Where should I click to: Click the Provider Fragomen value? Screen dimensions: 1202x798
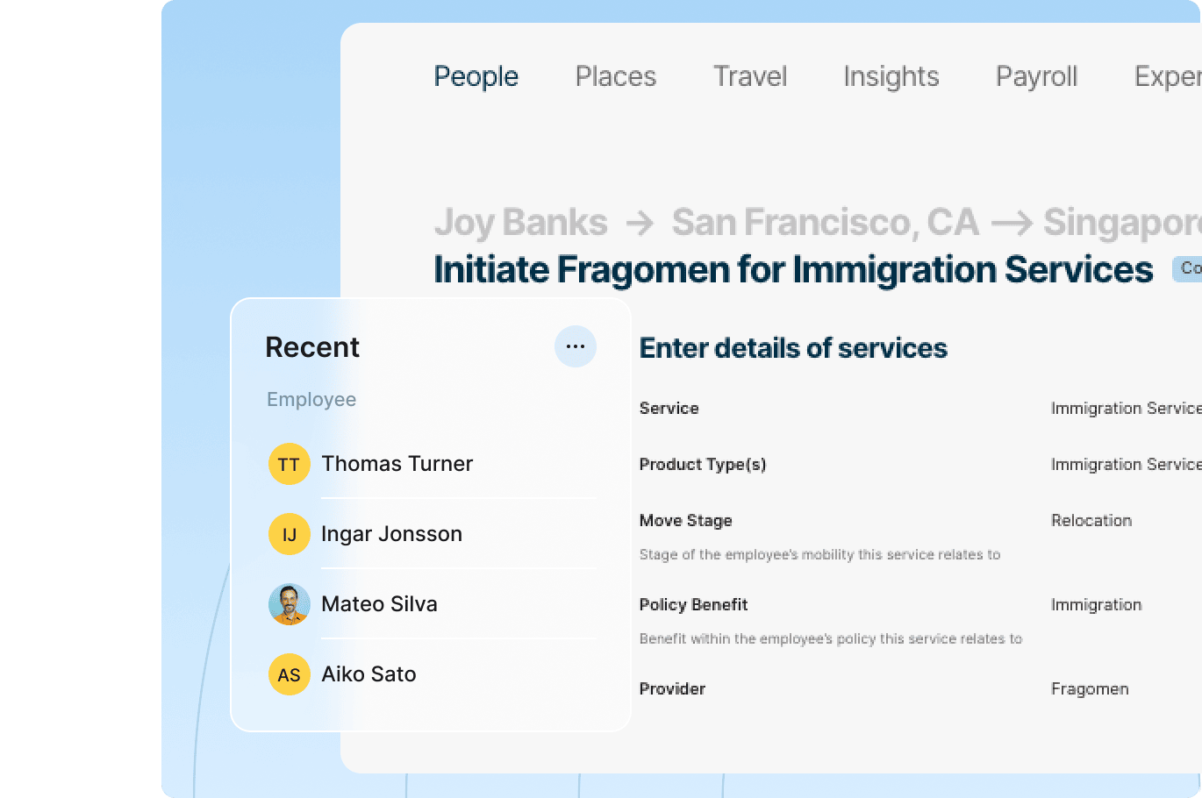pos(1090,689)
